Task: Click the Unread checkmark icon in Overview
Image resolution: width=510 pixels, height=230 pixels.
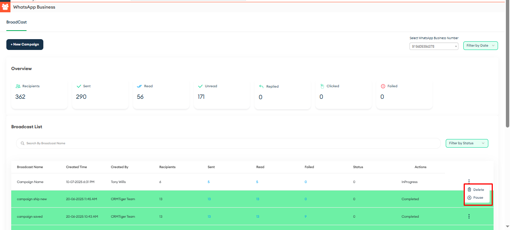Action: 201,86
